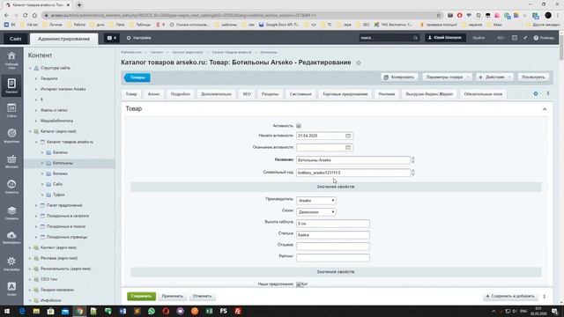The width and height of the screenshot is (564, 317).
Task: Switch to the Анонс tab
Action: pos(153,94)
